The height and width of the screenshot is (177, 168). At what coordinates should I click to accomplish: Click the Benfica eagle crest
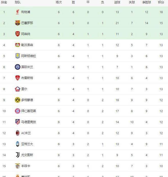[x=18, y=166]
